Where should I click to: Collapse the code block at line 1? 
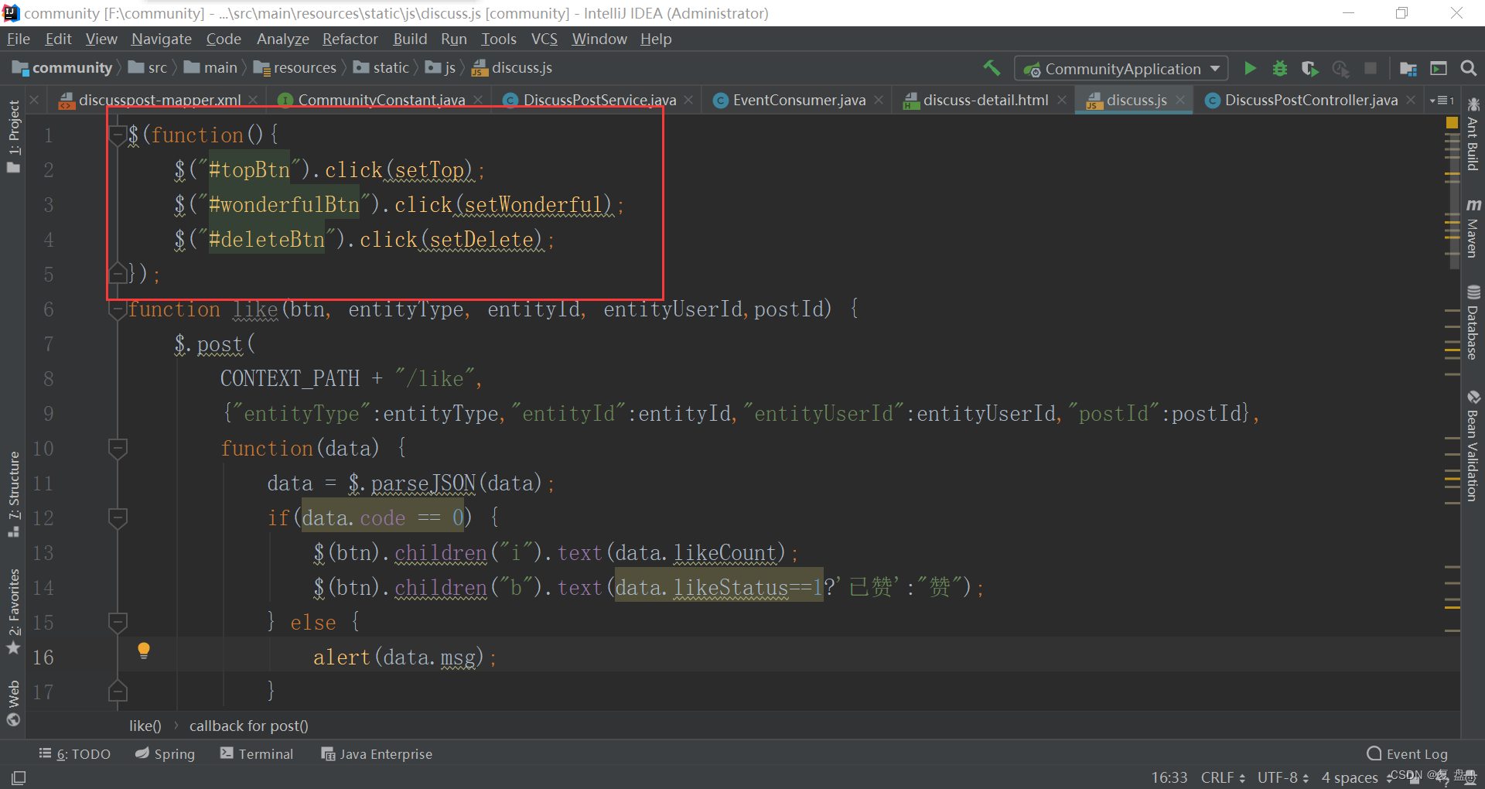click(118, 135)
